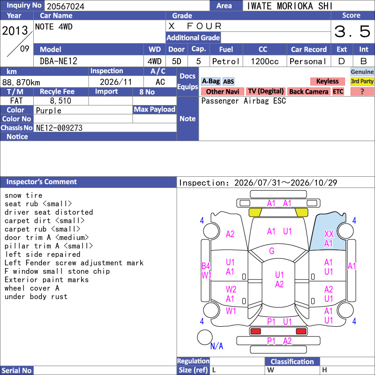Click the Other Navi tag

pos(222,91)
